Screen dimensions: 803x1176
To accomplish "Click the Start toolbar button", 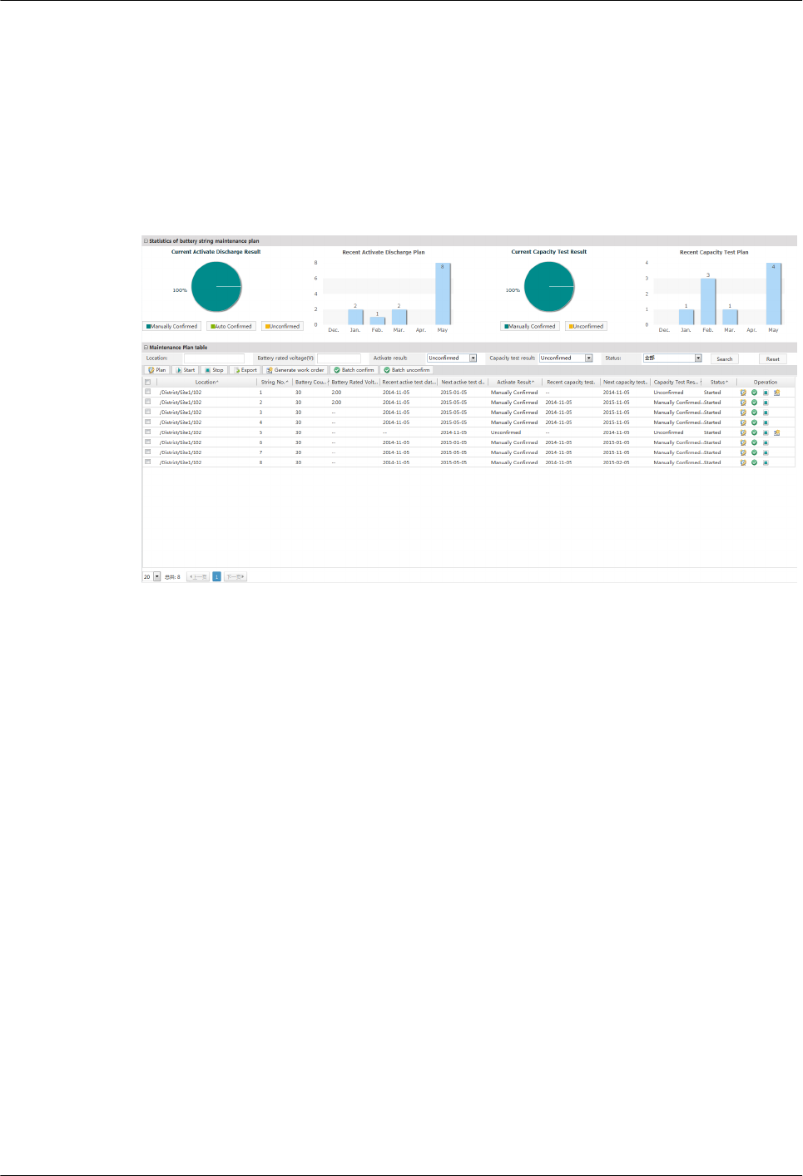I will click(186, 370).
